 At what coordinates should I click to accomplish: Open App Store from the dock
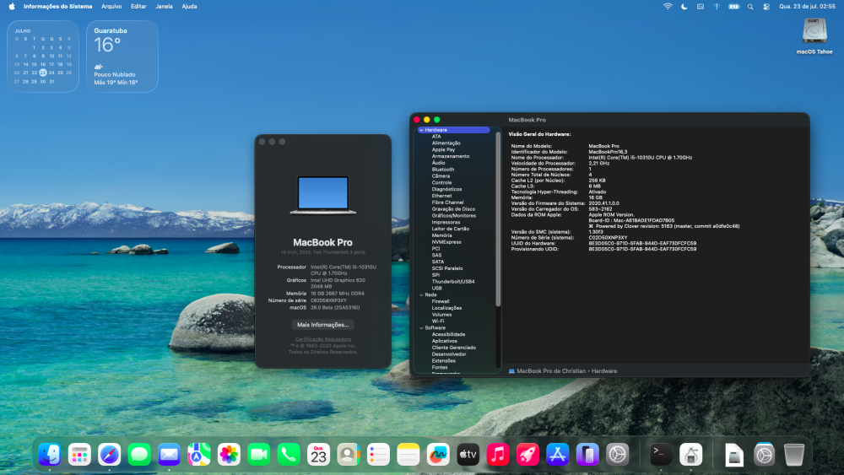[558, 455]
